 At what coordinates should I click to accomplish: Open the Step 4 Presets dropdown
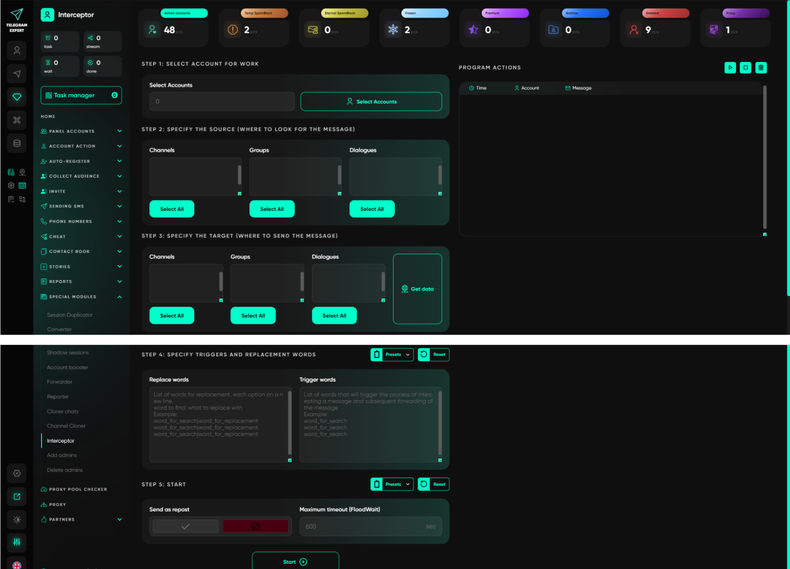pyautogui.click(x=392, y=354)
